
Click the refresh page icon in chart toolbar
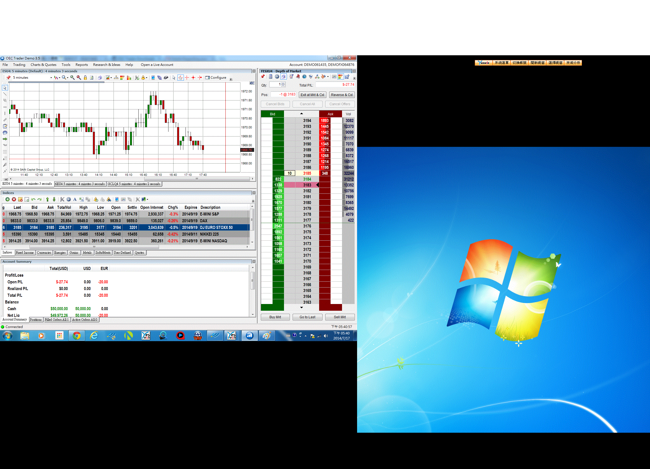point(92,77)
